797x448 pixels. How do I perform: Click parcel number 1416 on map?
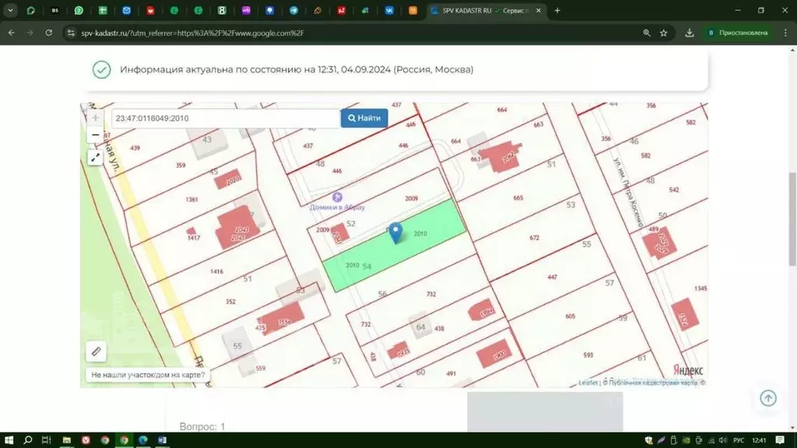click(x=216, y=271)
